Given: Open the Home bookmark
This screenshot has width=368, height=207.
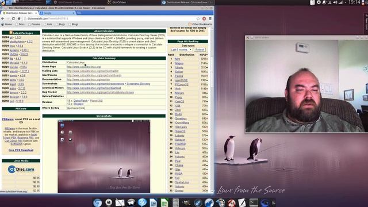Looking at the screenshot, I should pos(6,24).
